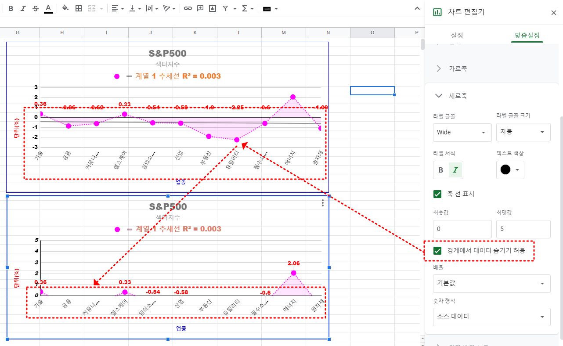This screenshot has height=346, width=563.
Task: Toggle italic label format in editor
Action: click(455, 170)
